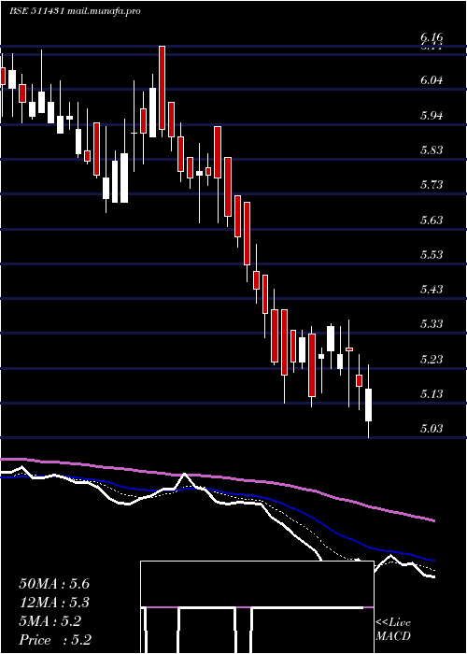Image resolution: width=467 pixels, height=654 pixels.
Task: Select the 5.13 price axis label
Action: tap(432, 393)
